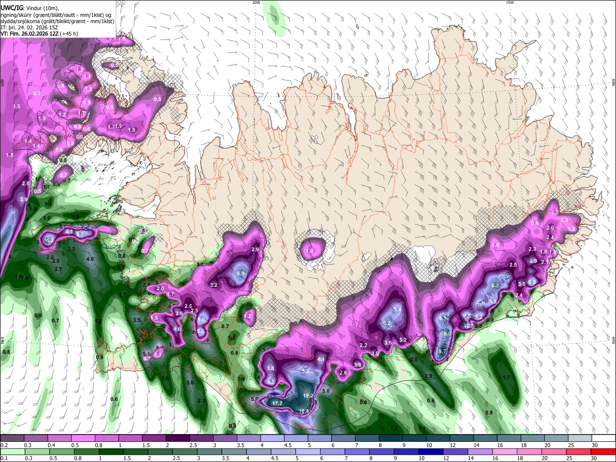616x462 pixels.
Task: Click the '0.2' label on the snow legend
Action: click(x=3, y=445)
